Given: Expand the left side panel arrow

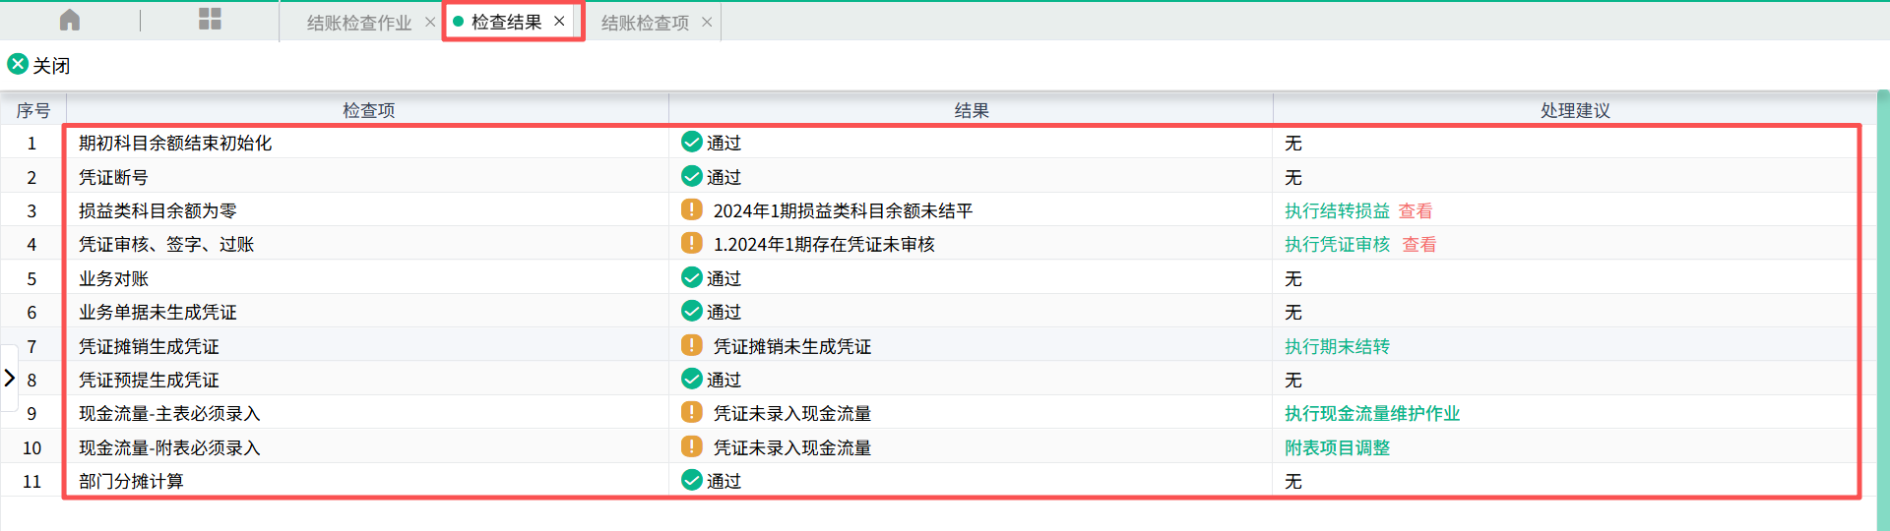Looking at the screenshot, I should pyautogui.click(x=10, y=378).
